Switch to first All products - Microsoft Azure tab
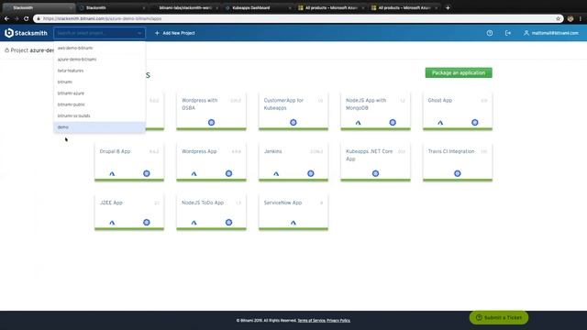Viewport: 587px width, 330px height. pyautogui.click(x=331, y=7)
